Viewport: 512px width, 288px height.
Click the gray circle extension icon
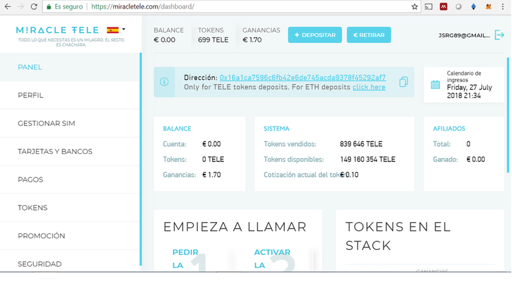(x=459, y=7)
